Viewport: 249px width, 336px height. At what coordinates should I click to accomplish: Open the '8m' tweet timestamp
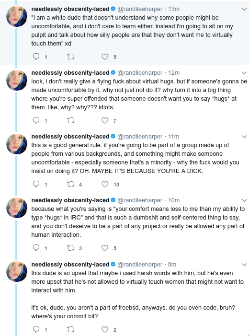click(x=172, y=265)
